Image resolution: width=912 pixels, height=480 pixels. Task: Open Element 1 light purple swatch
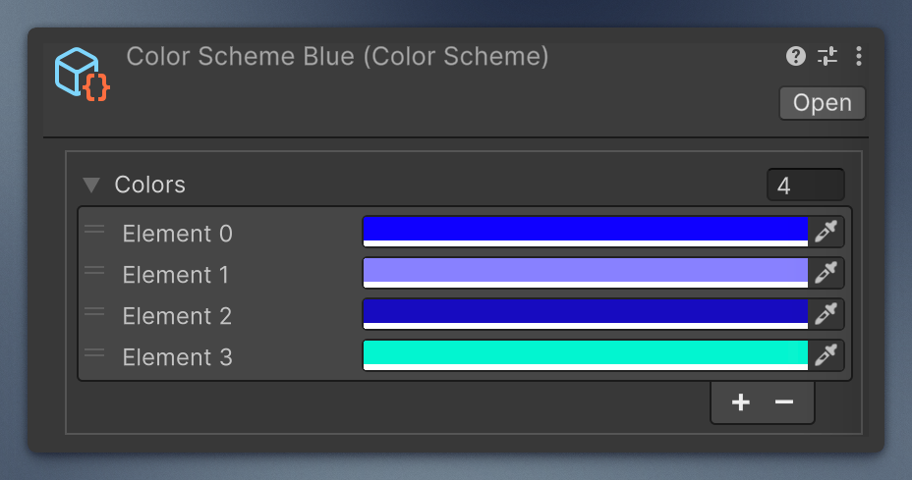[585, 273]
